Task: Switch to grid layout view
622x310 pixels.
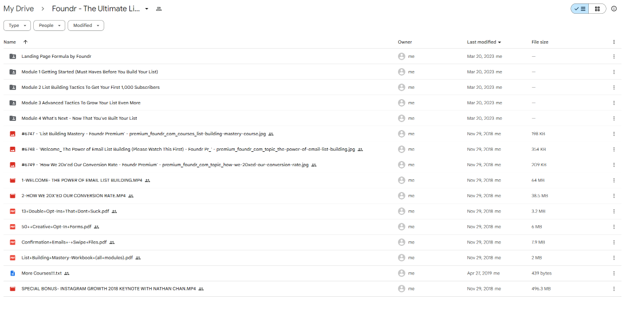Action: (x=597, y=9)
